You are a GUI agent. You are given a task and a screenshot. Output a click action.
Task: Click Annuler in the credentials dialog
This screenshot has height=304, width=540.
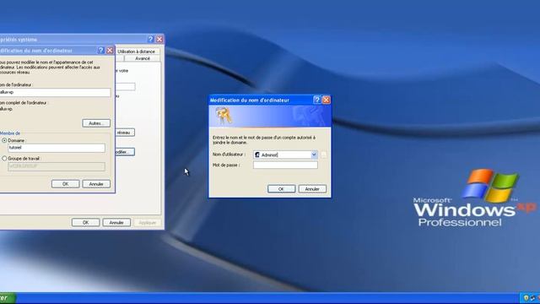tap(312, 189)
